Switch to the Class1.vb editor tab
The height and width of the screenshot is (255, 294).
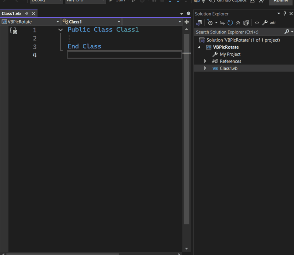click(11, 14)
